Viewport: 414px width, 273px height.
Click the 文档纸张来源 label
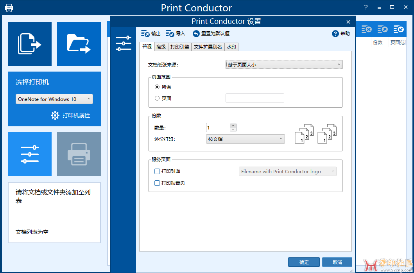tap(163, 65)
